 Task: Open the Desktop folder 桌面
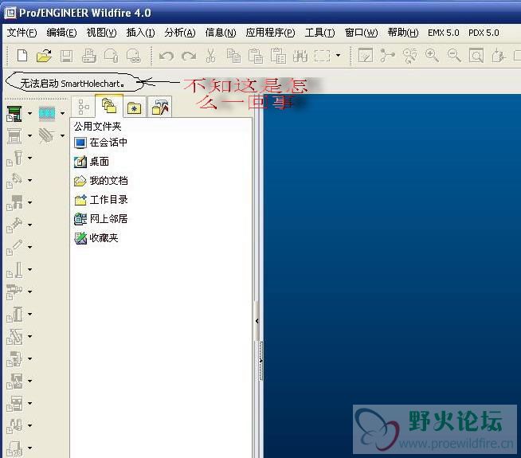point(92,162)
